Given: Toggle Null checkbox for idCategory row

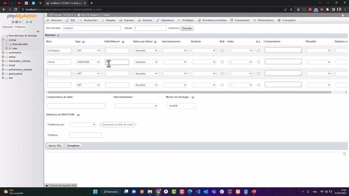Looking at the screenshot, I should (x=222, y=51).
